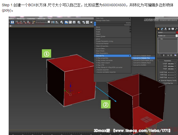This screenshot has width=178, height=135.
Task: Open the Material Editor icon
Action: pos(79,22)
